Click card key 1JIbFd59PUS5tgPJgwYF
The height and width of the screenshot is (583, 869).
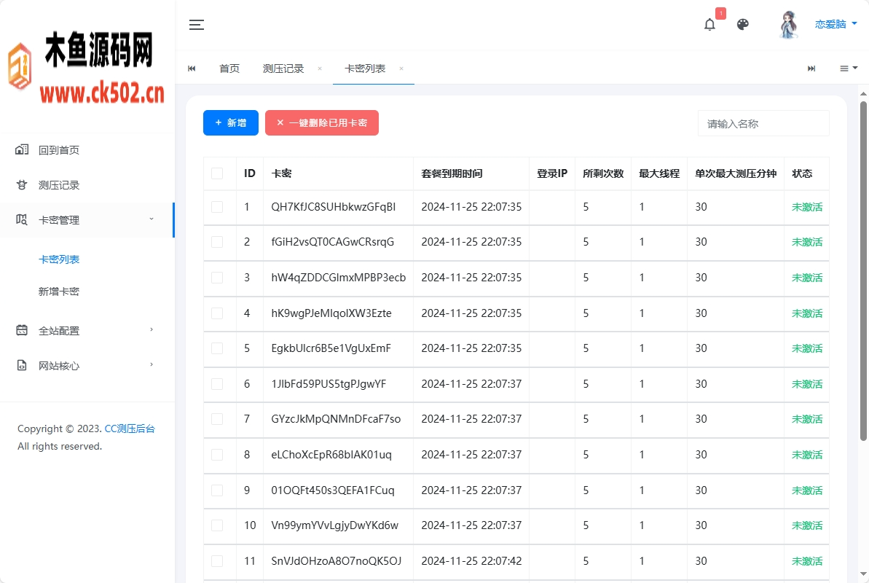click(329, 384)
